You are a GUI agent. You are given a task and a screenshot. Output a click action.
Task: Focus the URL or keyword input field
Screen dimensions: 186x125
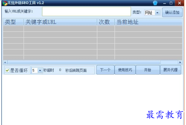coord(86,11)
